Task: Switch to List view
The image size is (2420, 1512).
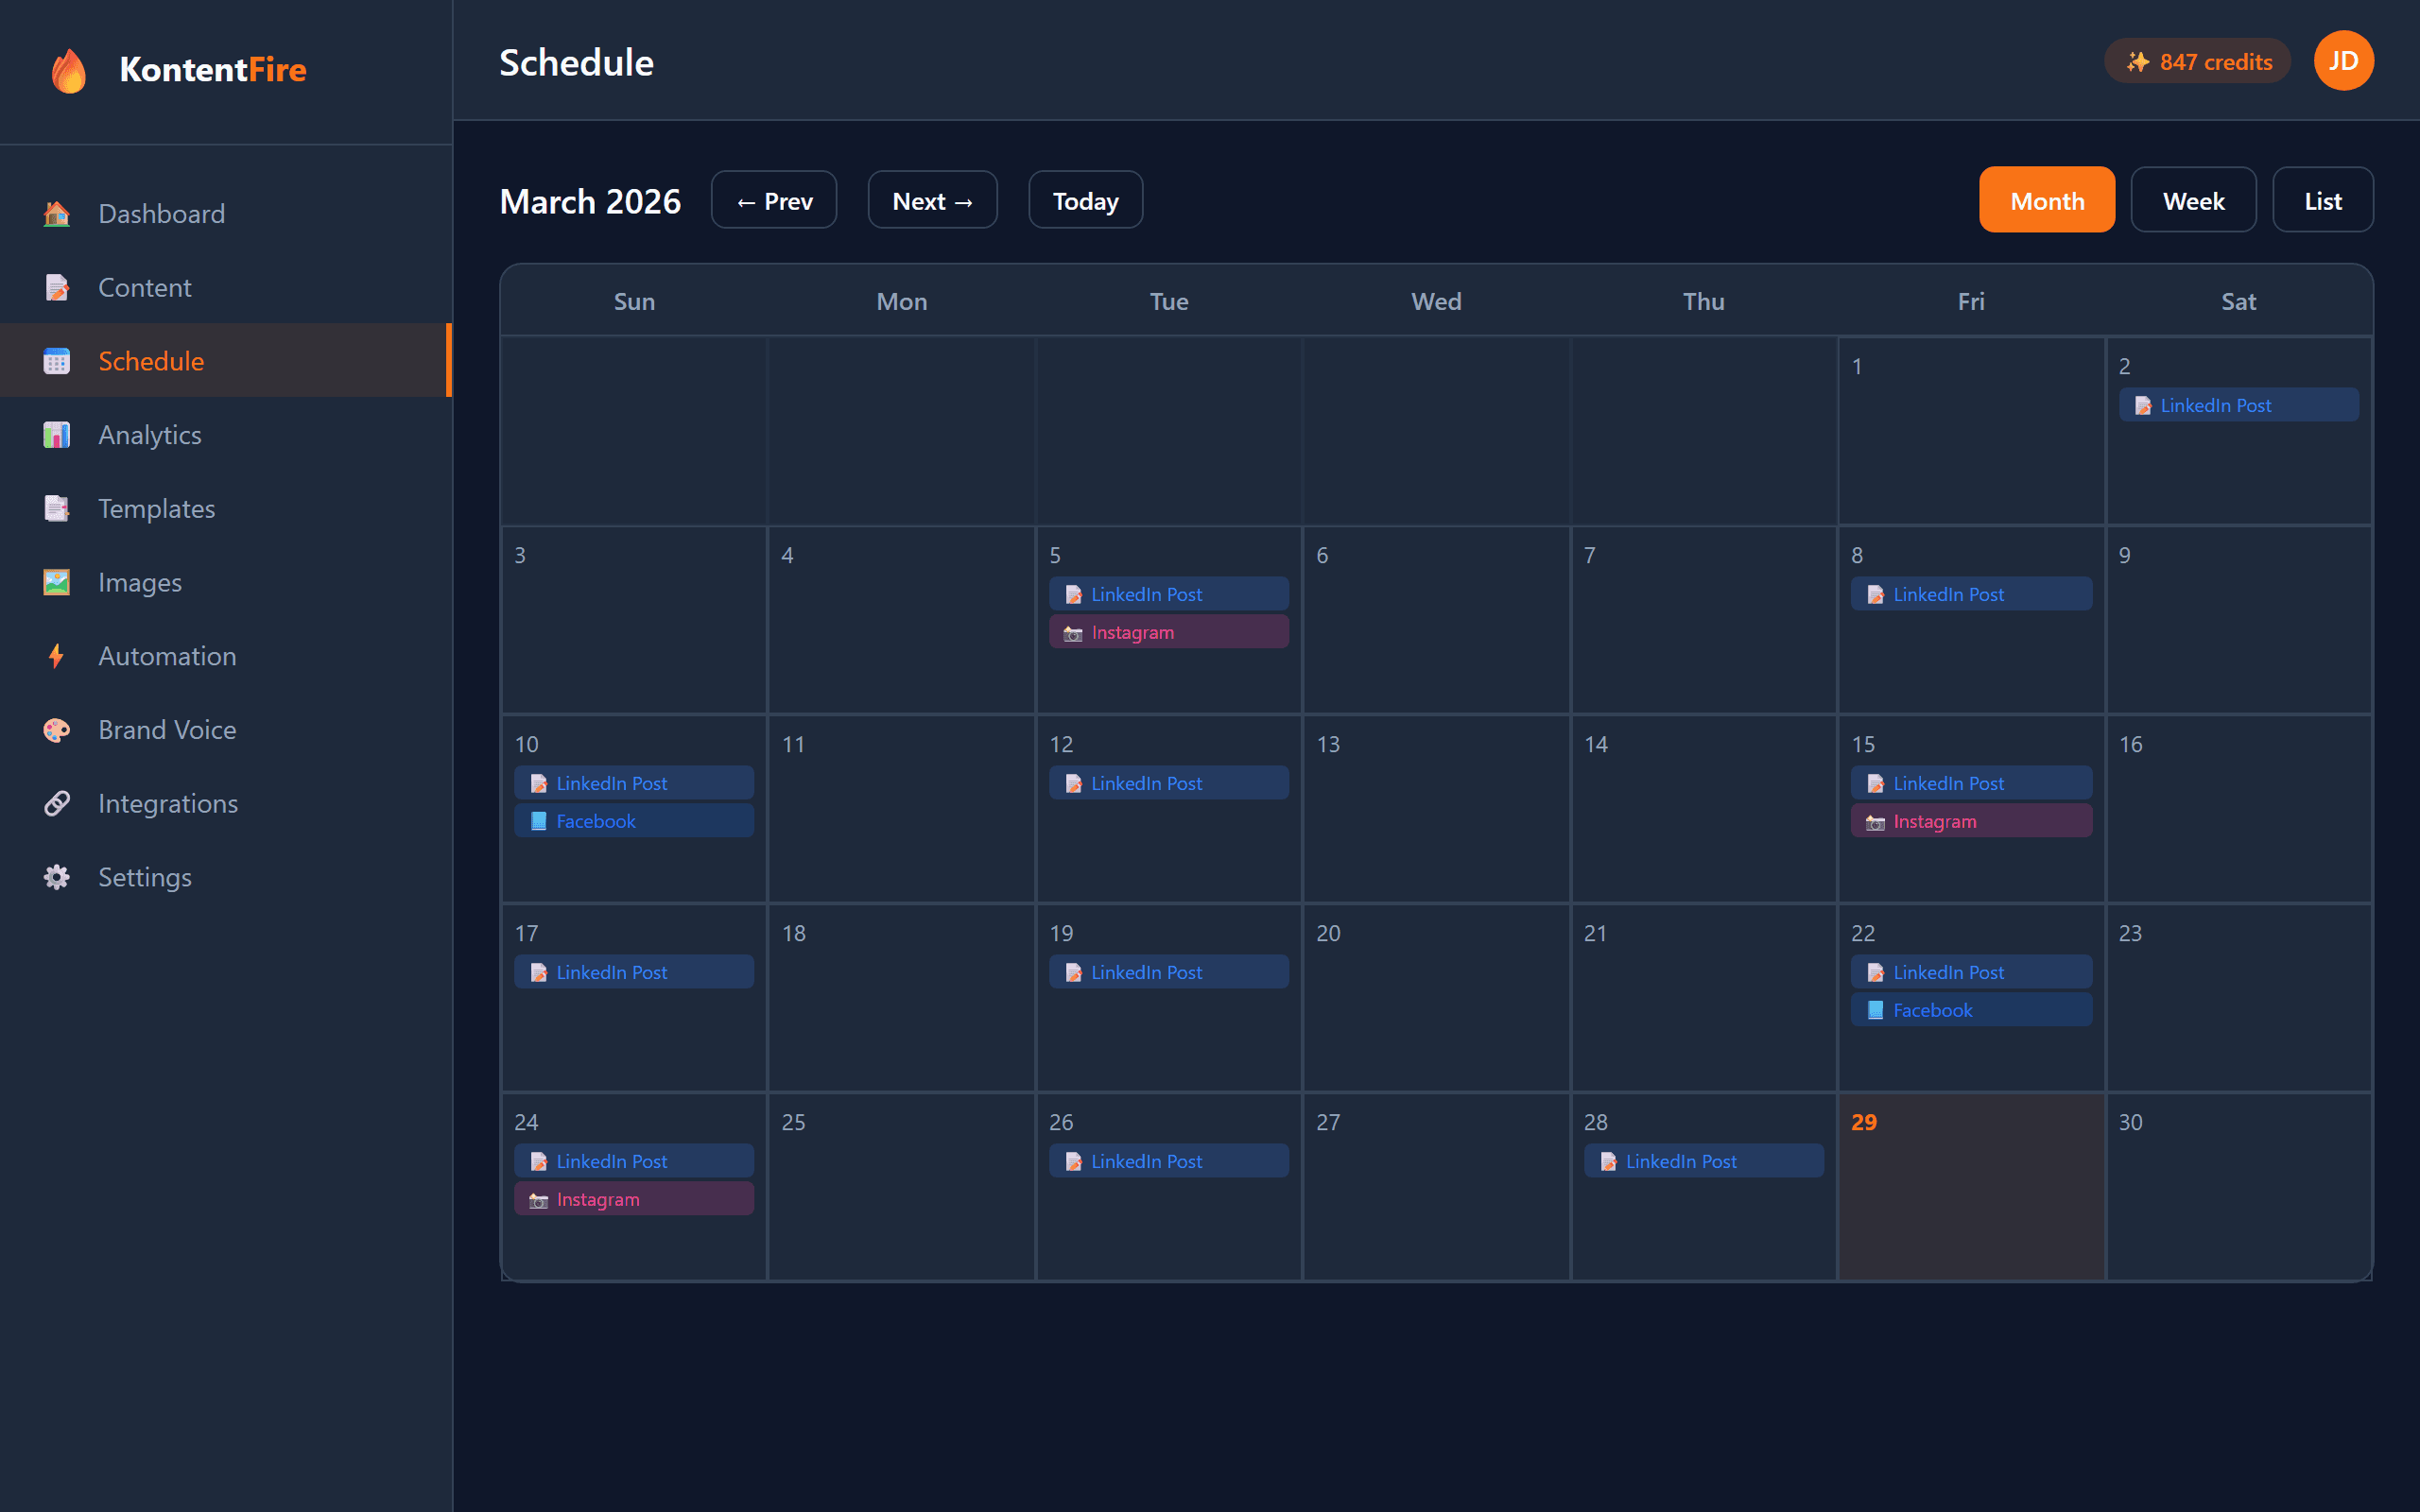Action: (2322, 200)
